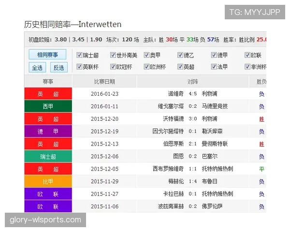The width and height of the screenshot is (290, 232).
Task: Click 胜 result in 沃特福德 row
Action: coord(261,119)
